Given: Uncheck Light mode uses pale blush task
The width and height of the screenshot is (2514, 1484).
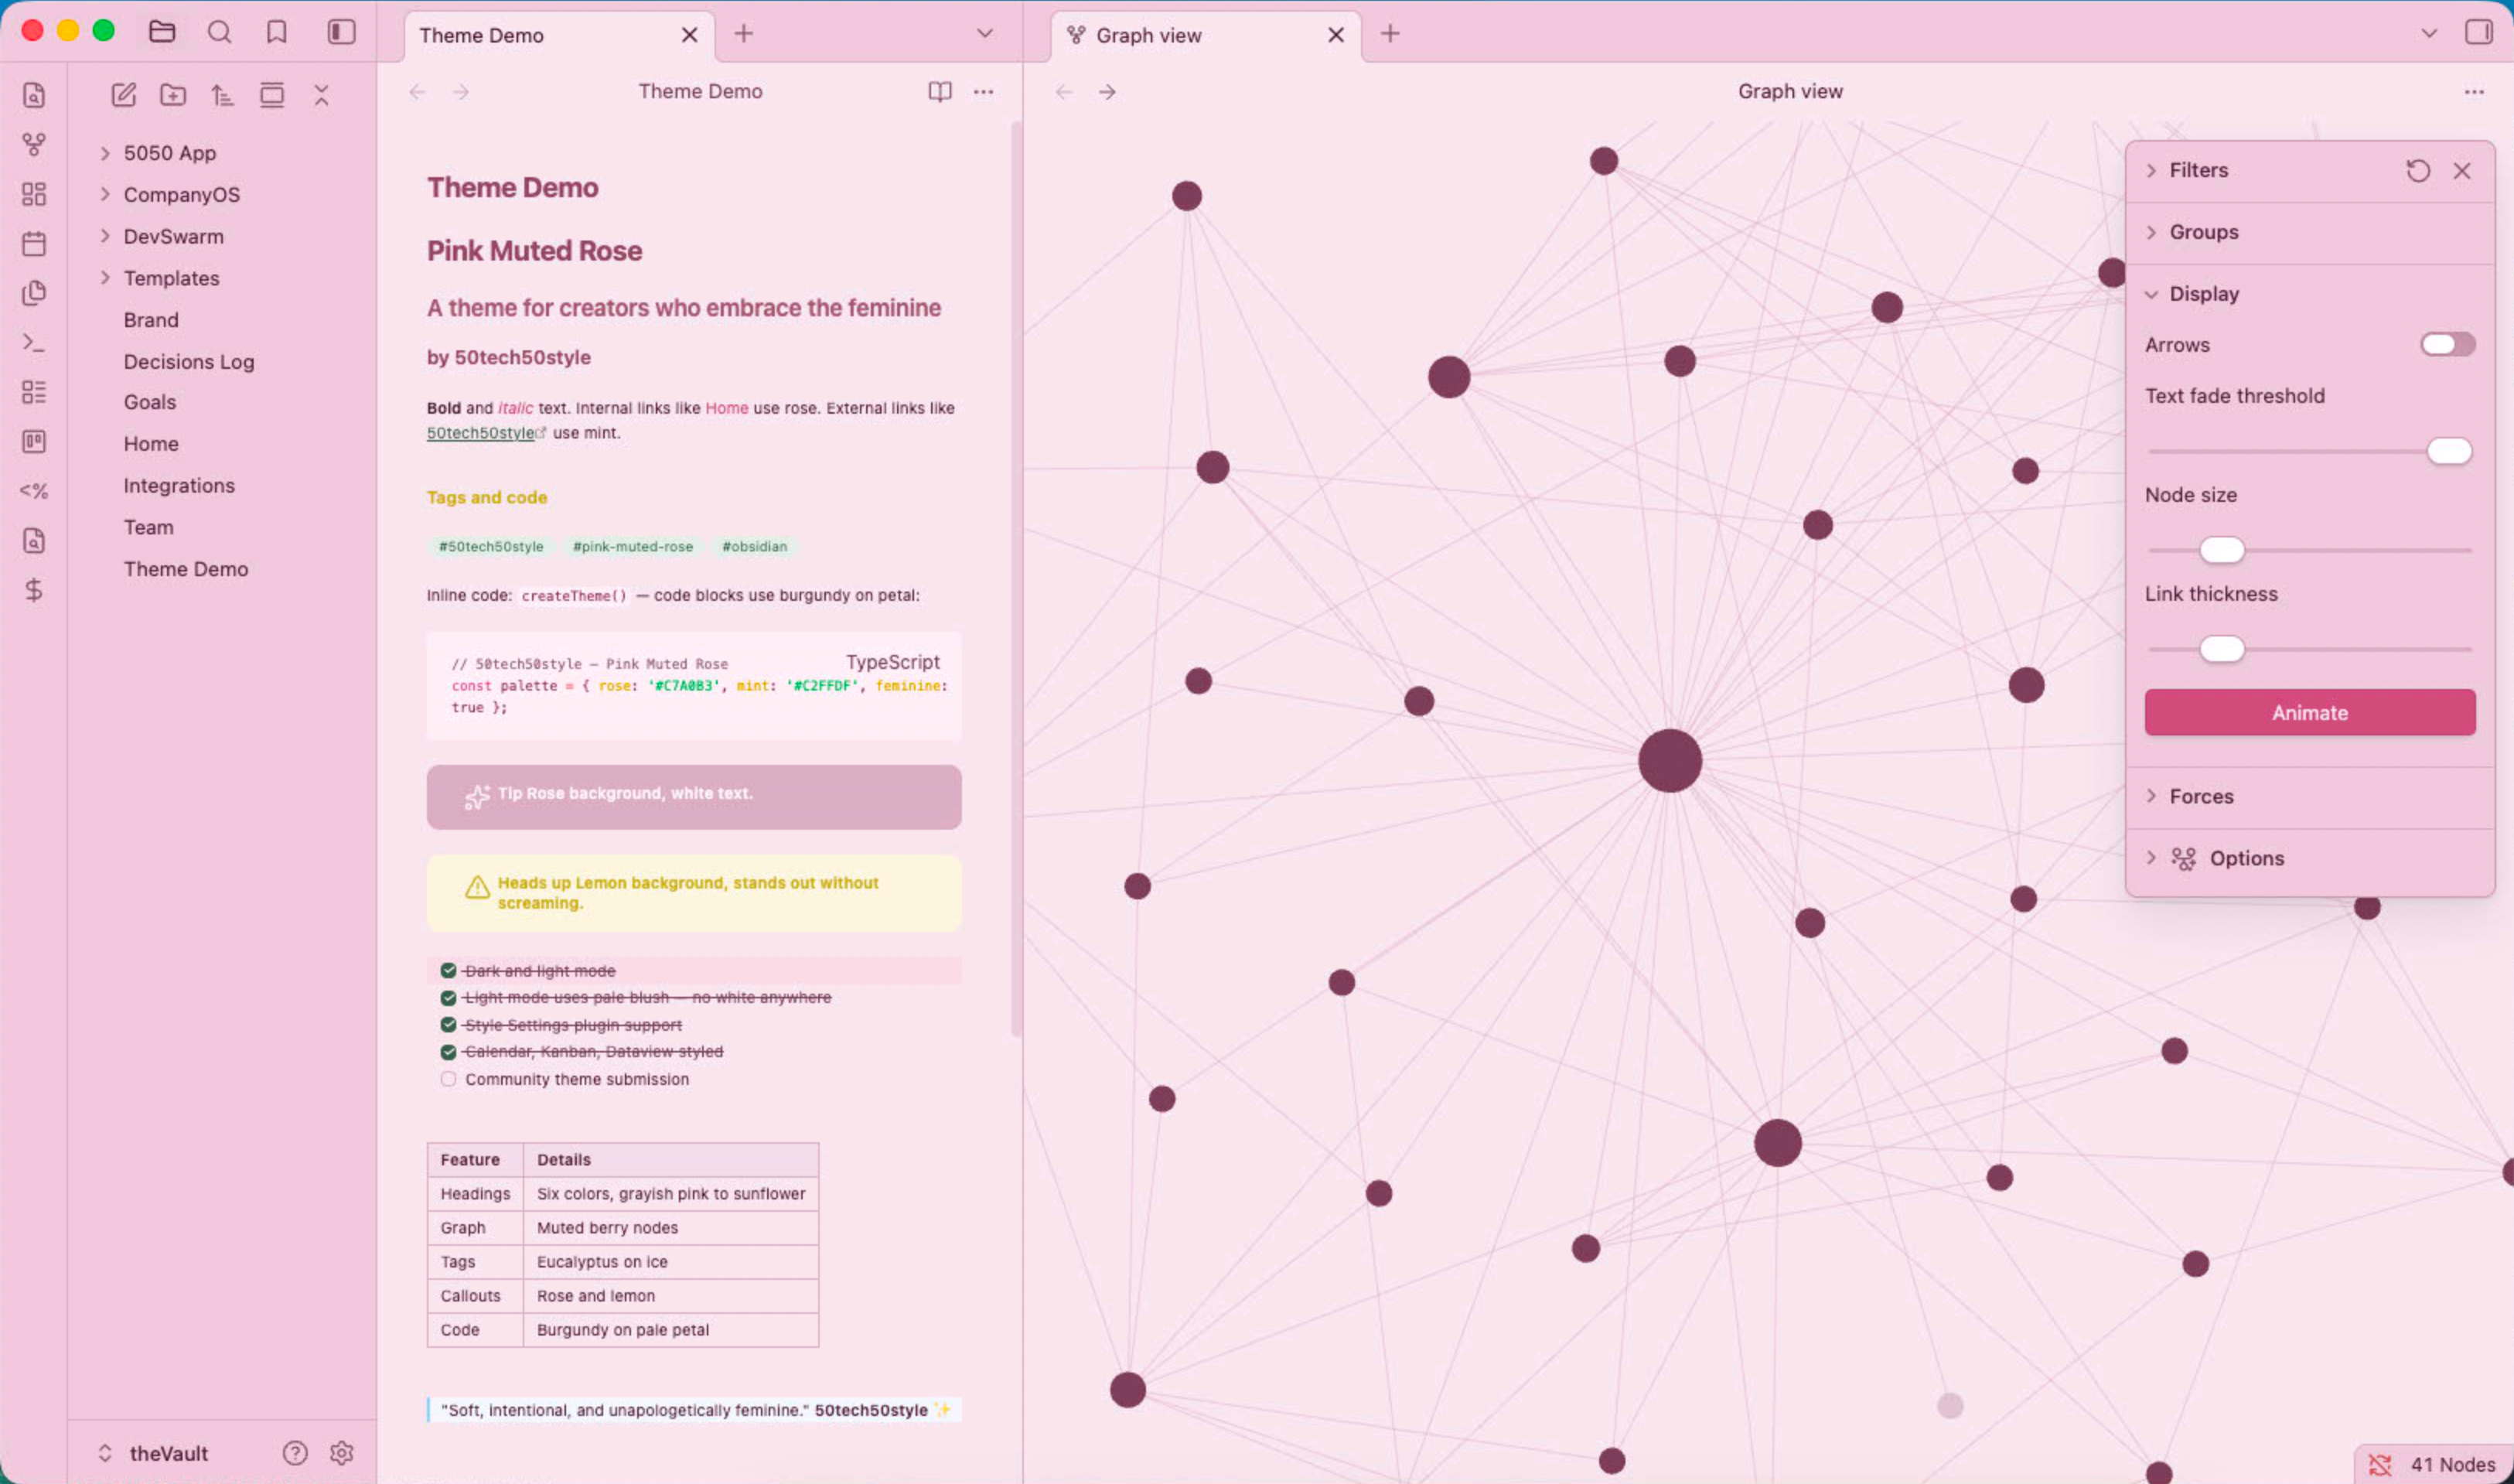Looking at the screenshot, I should tap(448, 998).
